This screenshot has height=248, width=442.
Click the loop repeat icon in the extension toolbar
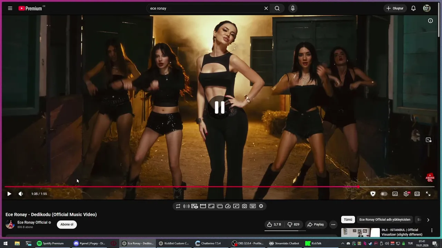(178, 206)
